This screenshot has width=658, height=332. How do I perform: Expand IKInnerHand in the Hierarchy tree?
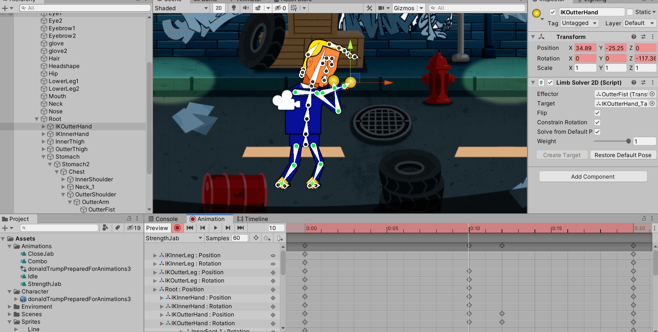pyautogui.click(x=43, y=134)
